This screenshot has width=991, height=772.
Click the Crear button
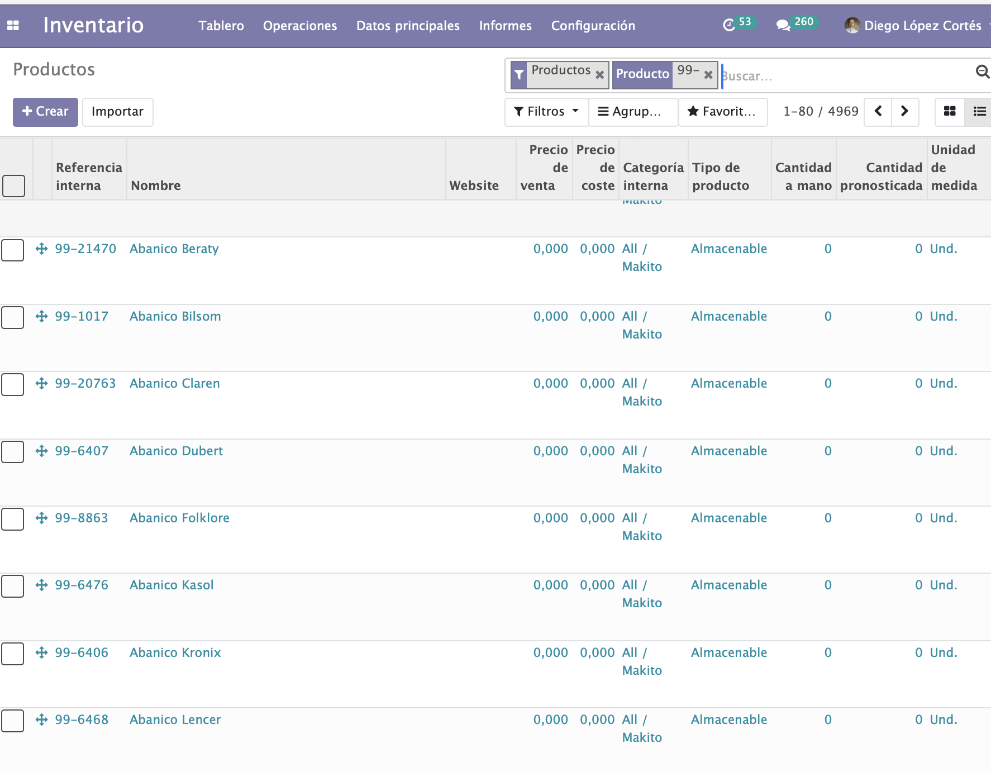click(x=45, y=111)
